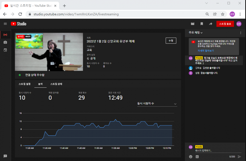Click the red 스트림 종료 button

tap(225, 24)
